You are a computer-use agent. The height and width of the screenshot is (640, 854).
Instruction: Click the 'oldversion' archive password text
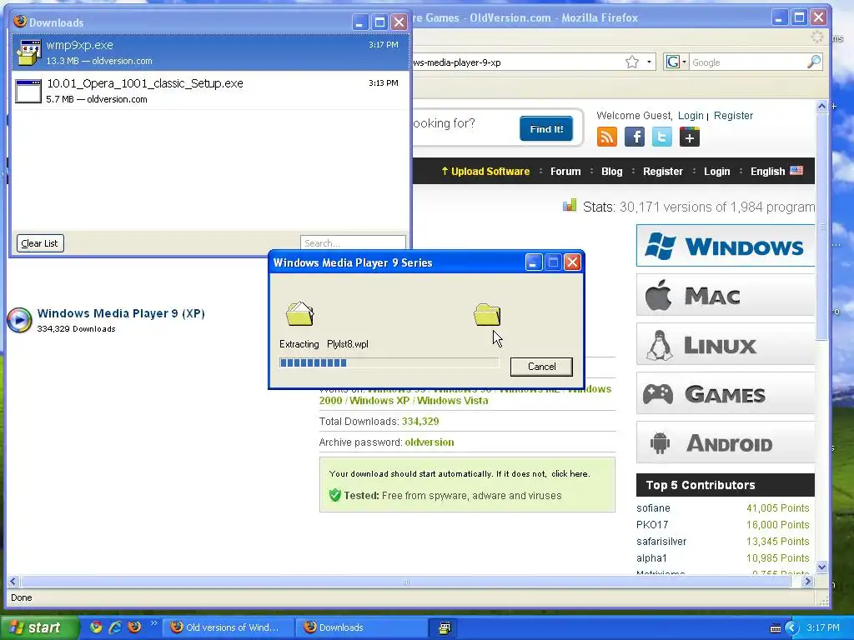[x=430, y=442]
